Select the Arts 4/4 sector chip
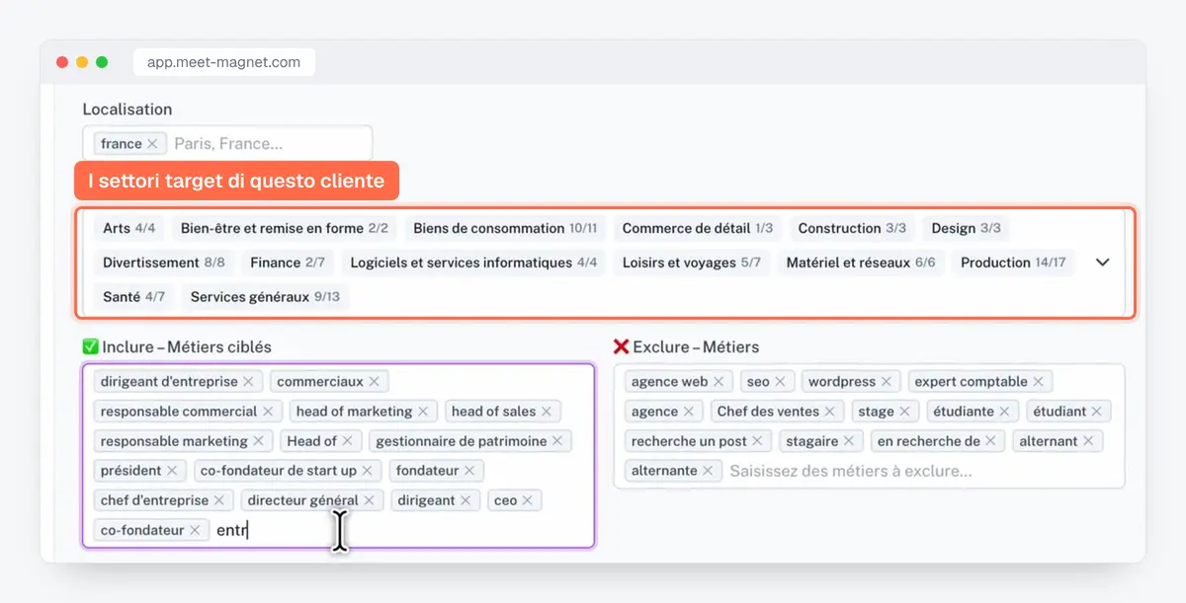Screen dimensions: 1186x603 pos(129,228)
